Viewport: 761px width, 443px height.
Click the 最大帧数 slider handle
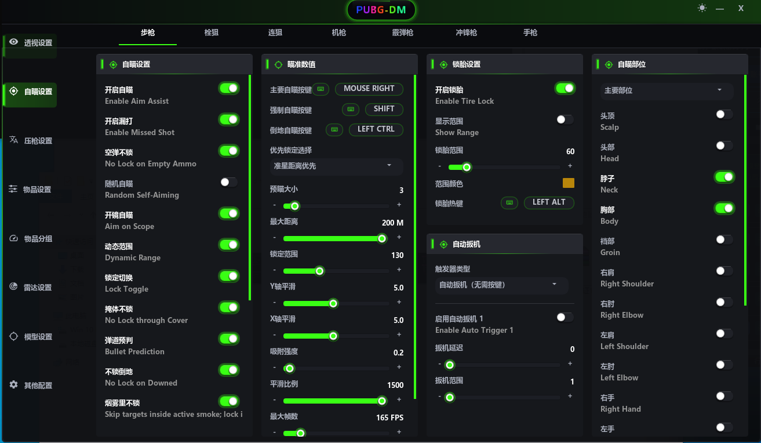(x=300, y=433)
